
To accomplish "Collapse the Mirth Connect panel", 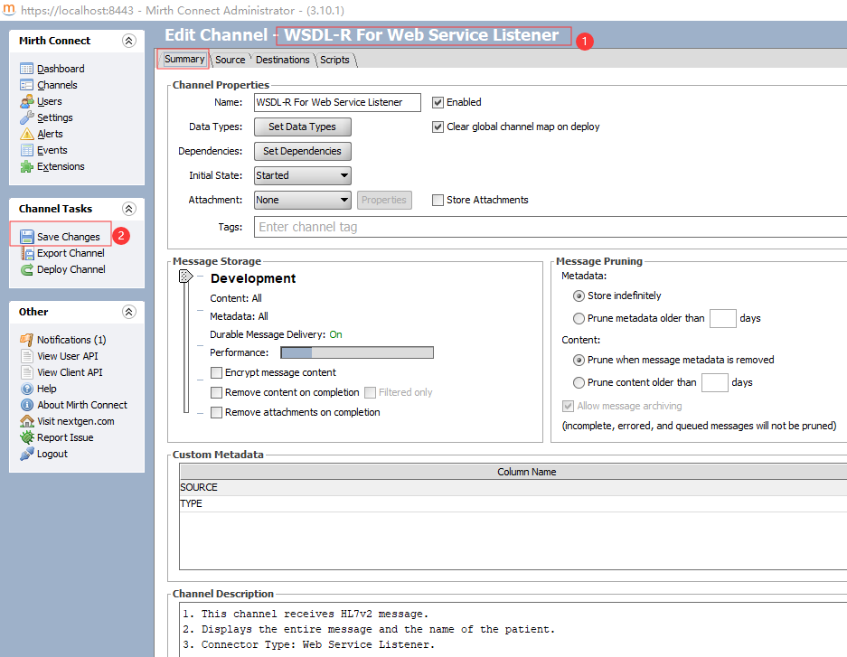I will pyautogui.click(x=128, y=41).
